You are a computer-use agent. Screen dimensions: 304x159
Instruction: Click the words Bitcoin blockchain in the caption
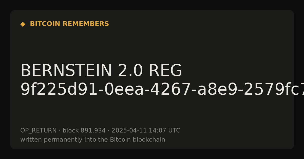click(138, 140)
